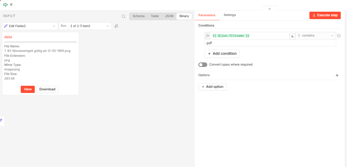This screenshot has width=347, height=167.
Task: Select the Schema view tab
Action: (x=139, y=16)
